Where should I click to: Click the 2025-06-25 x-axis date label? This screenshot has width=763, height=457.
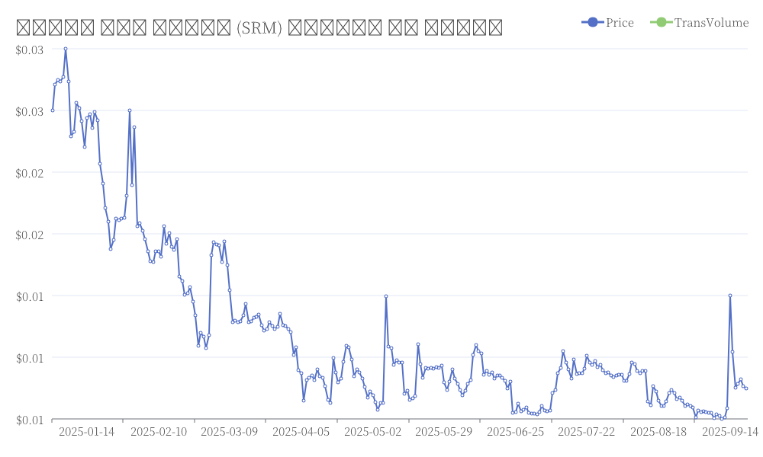[515, 432]
